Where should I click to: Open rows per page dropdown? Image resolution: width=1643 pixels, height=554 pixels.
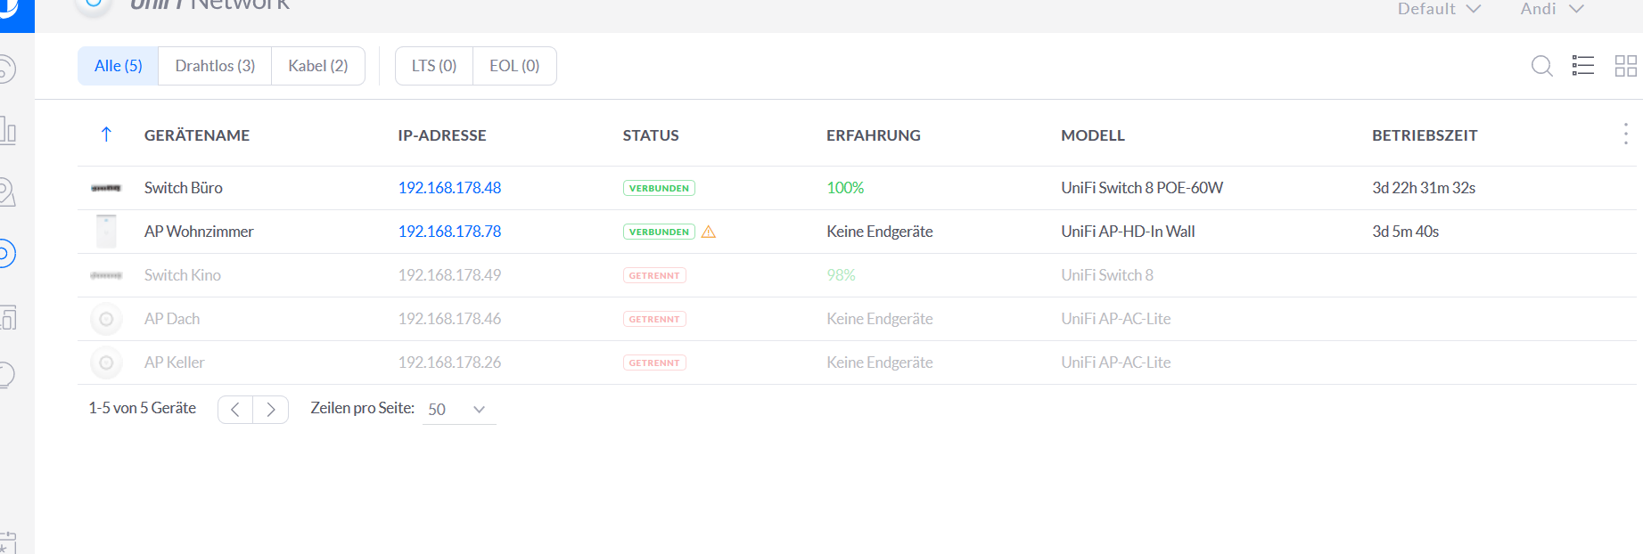point(459,410)
